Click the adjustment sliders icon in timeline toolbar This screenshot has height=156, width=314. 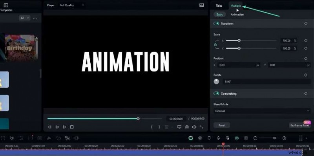21,138
